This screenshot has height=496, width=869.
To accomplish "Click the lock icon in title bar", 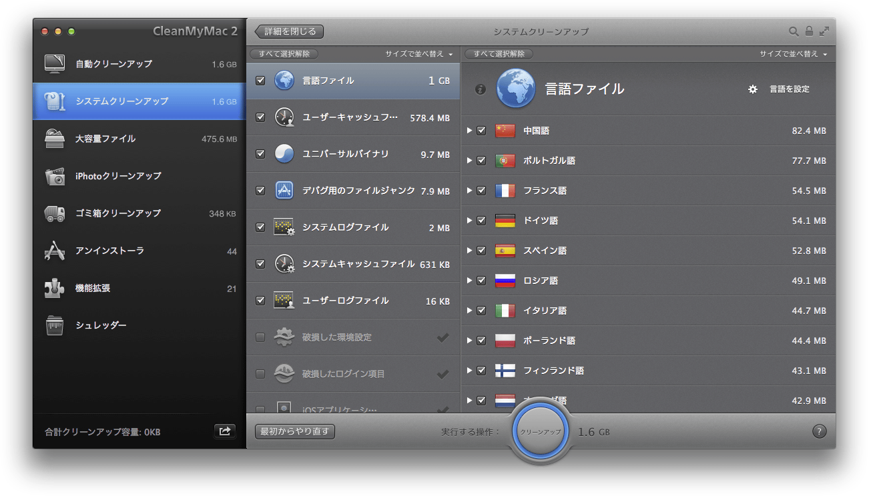I will point(809,31).
